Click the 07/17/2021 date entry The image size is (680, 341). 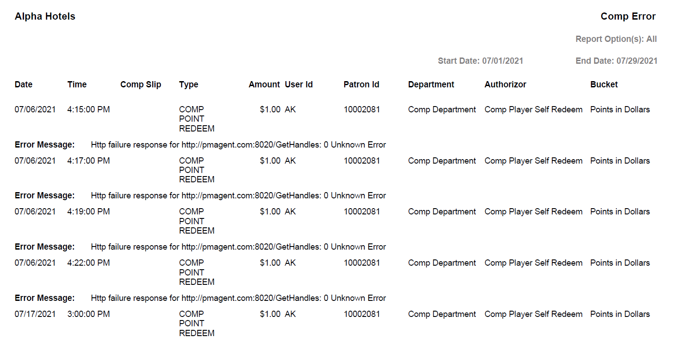tap(35, 314)
